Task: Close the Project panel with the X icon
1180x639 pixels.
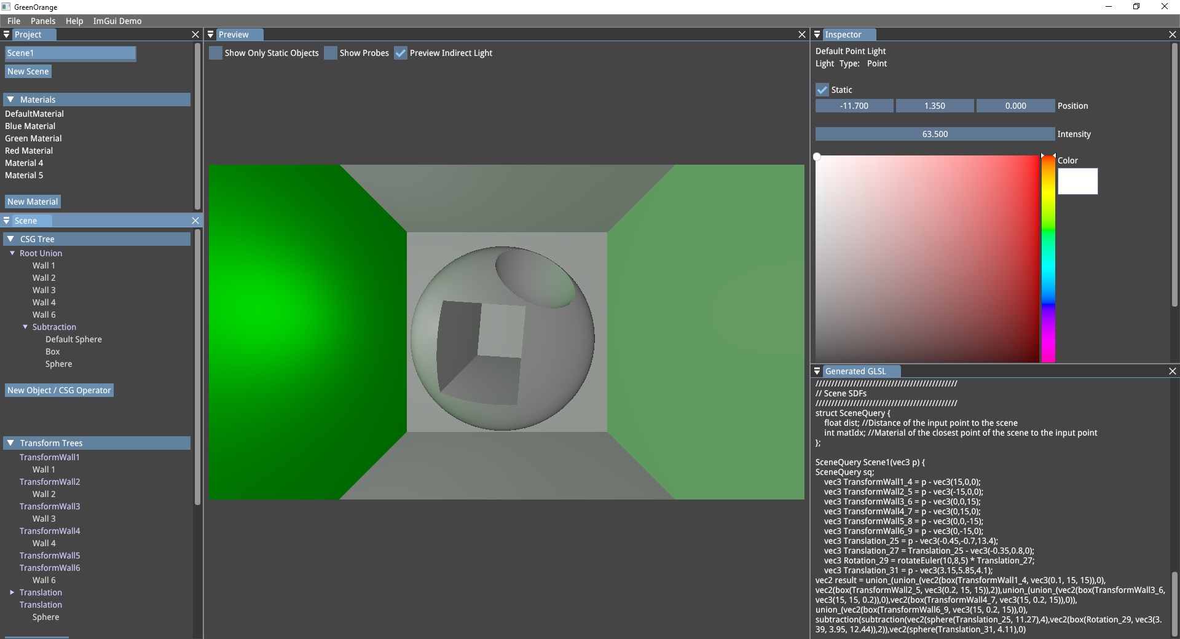Action: (195, 34)
